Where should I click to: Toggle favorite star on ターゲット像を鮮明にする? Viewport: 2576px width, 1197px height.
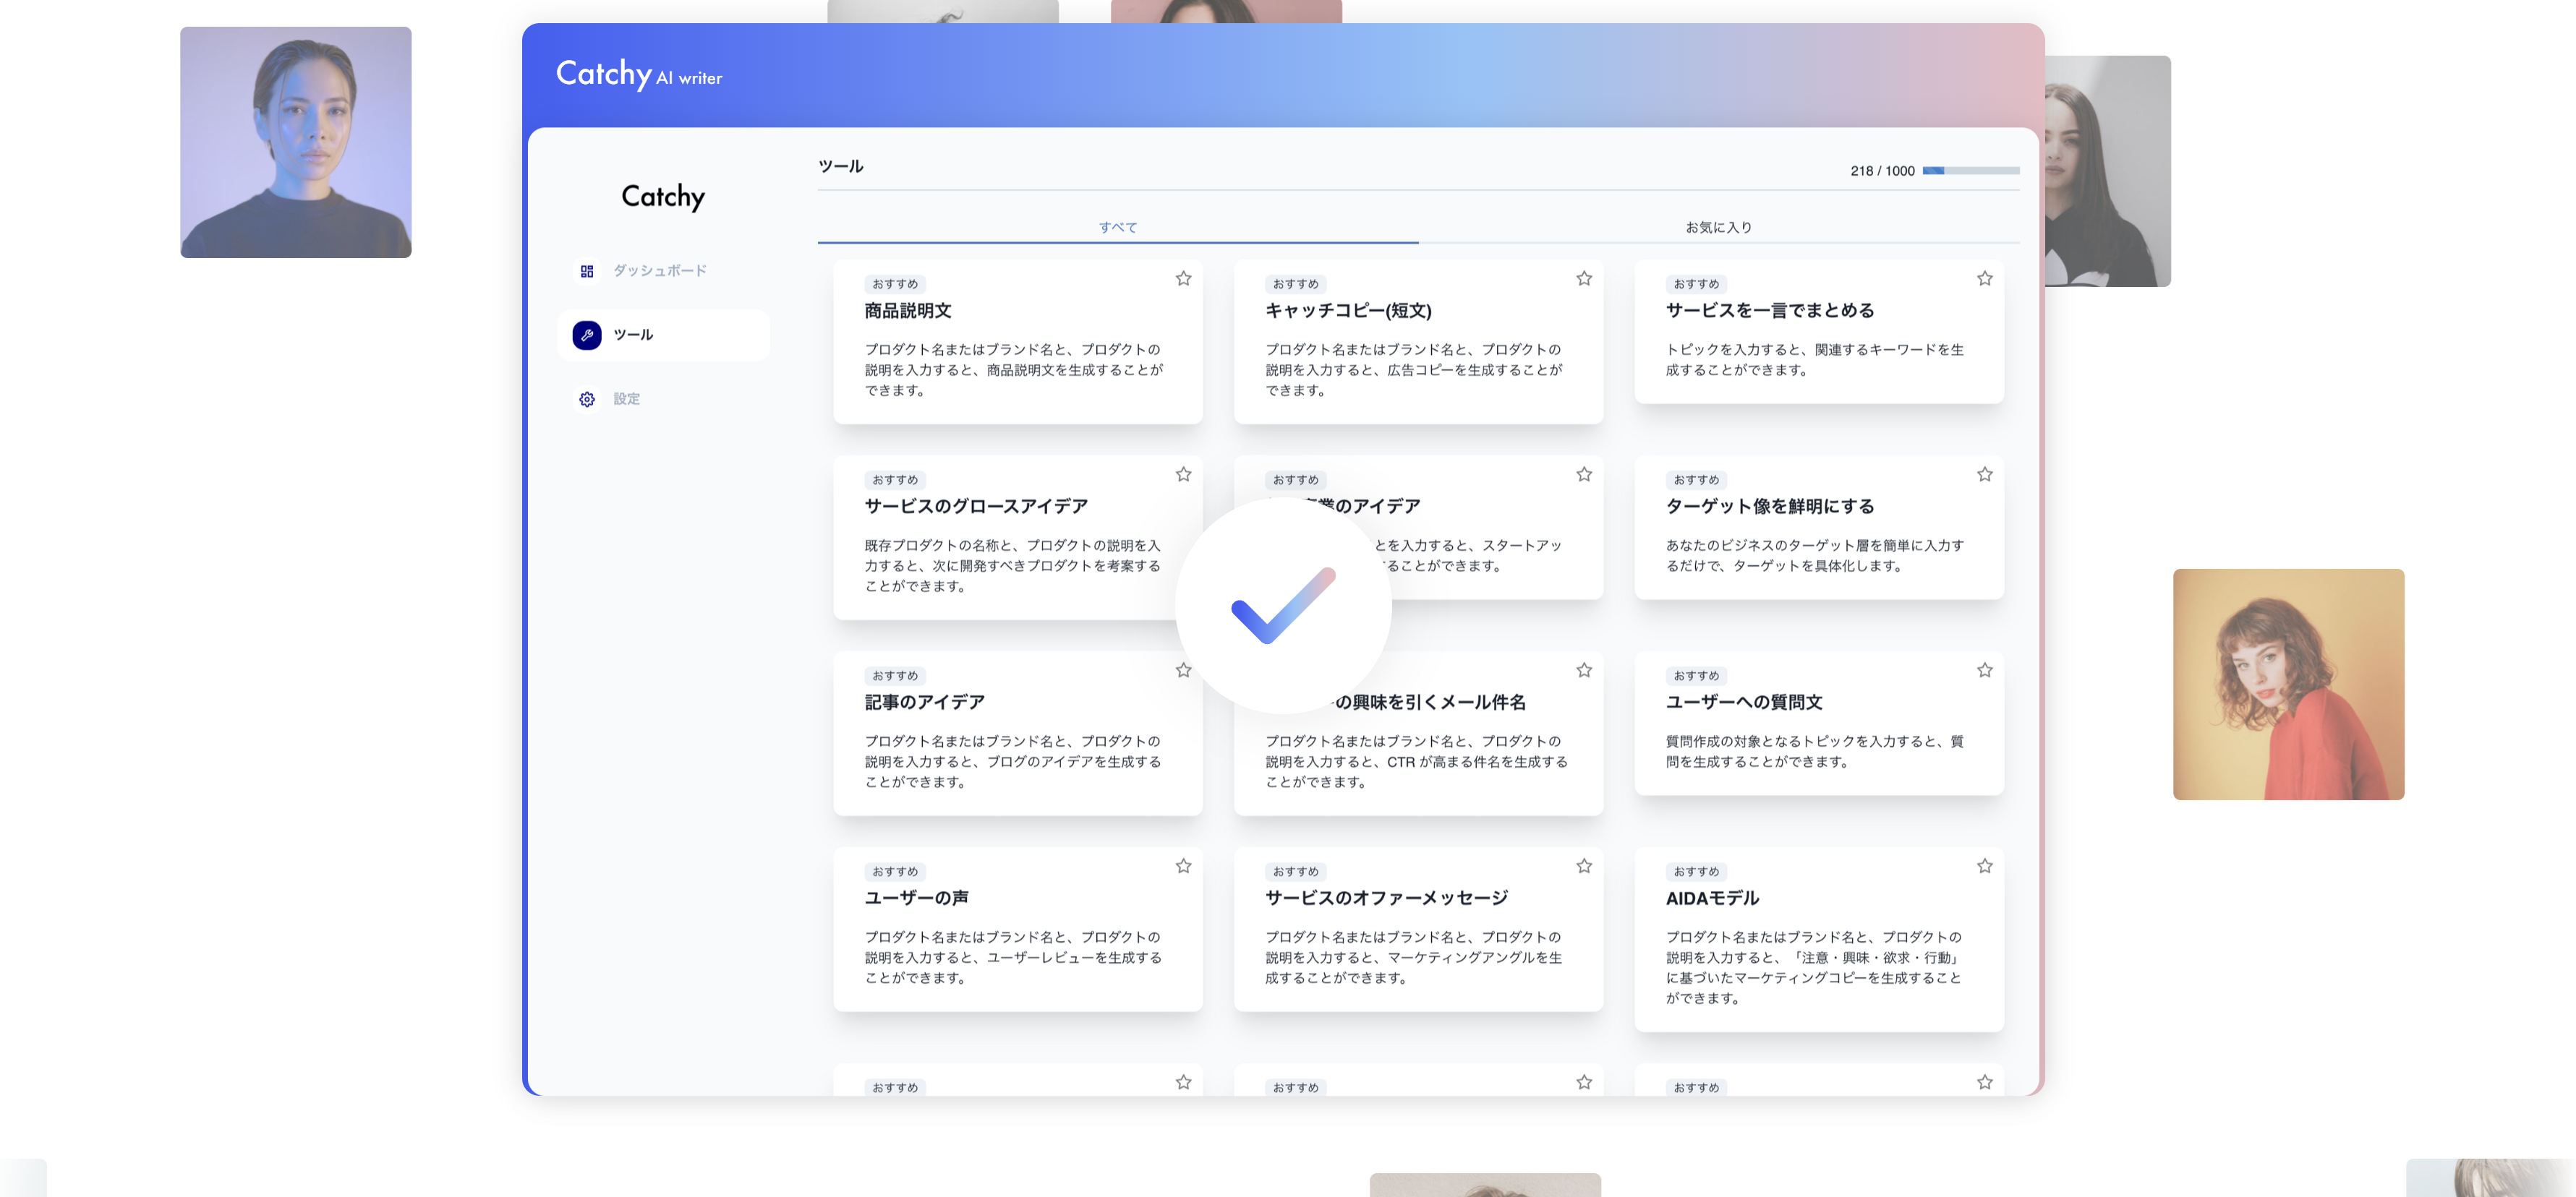tap(1984, 475)
